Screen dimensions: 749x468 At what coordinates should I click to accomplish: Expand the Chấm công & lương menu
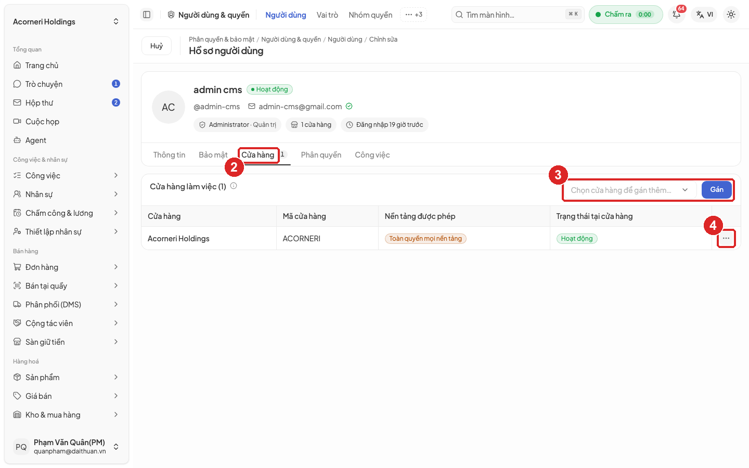(x=67, y=213)
